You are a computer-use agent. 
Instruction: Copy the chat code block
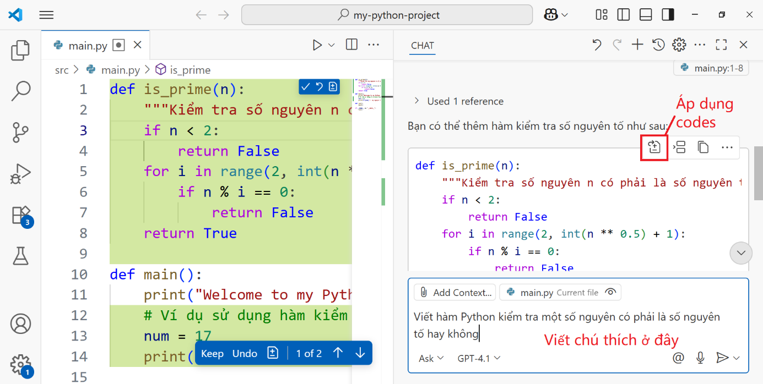[x=703, y=147]
